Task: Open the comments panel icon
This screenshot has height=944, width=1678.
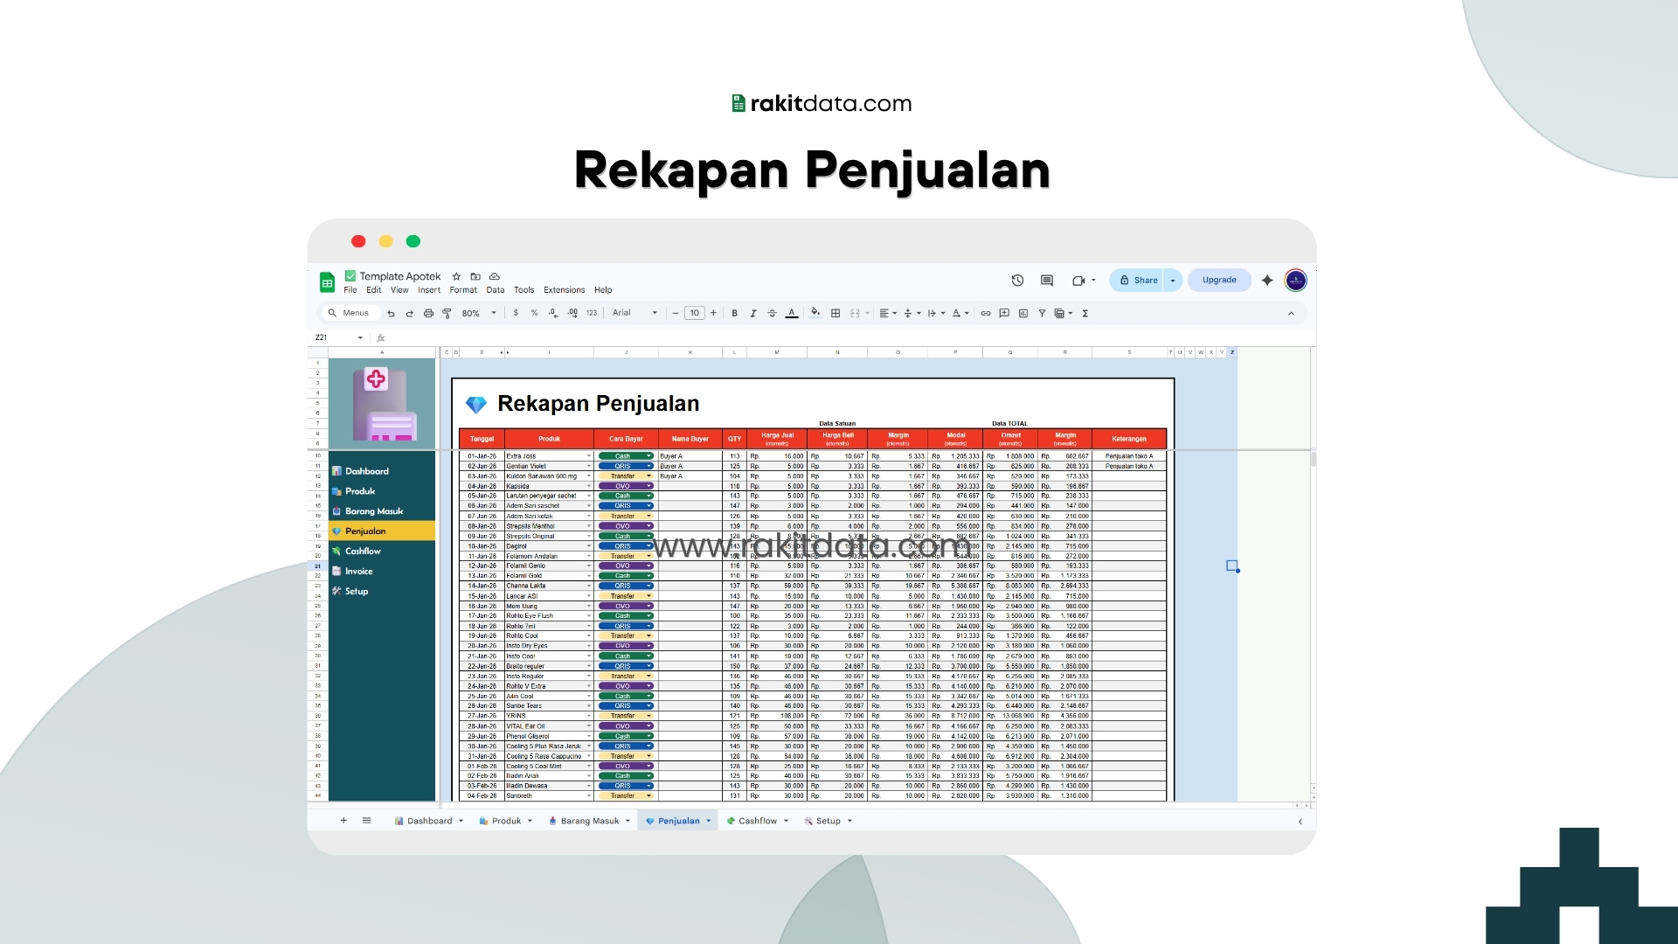Action: click(x=1047, y=281)
